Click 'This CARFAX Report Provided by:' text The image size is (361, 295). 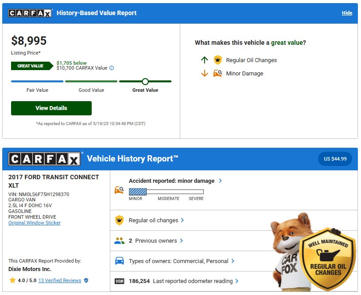(45, 261)
